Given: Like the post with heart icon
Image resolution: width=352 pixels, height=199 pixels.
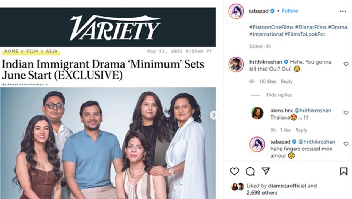Looking at the screenshot, I should click(234, 171).
